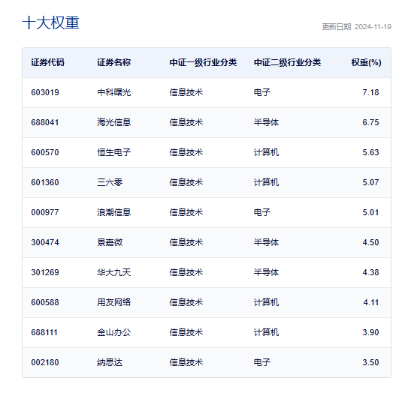417x396 pixels.
Task: Open security code 600570
Action: pyautogui.click(x=45, y=152)
